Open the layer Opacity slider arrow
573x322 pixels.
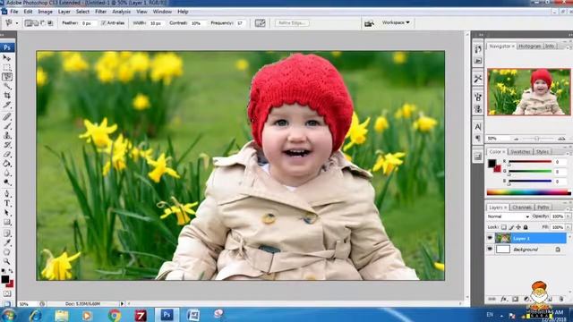click(x=569, y=216)
